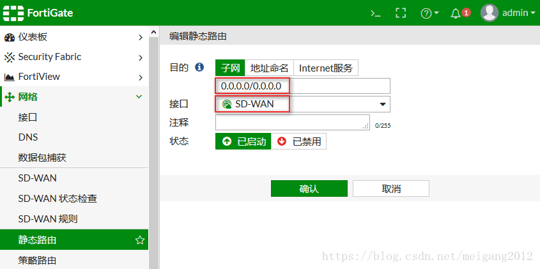Click 确认 to save route
540x269 pixels.
309,188
